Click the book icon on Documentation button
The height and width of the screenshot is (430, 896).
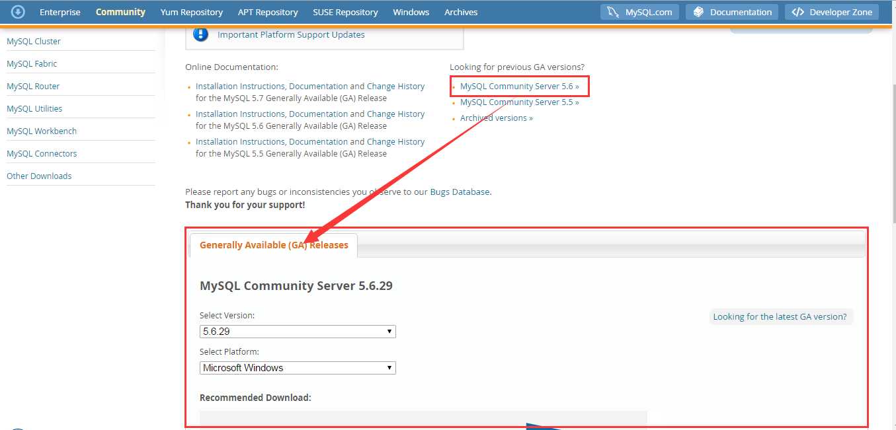point(698,12)
